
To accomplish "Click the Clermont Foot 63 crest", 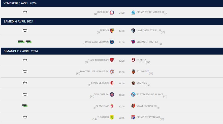I will tap(133, 42).
